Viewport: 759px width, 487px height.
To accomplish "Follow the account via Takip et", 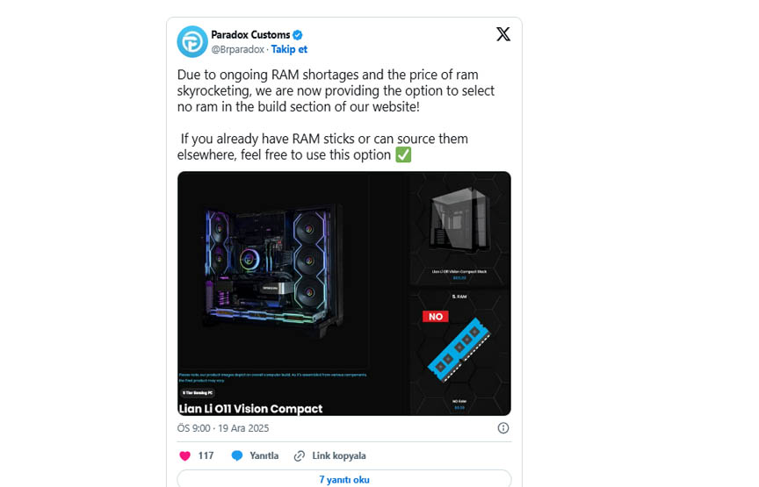I will click(289, 49).
